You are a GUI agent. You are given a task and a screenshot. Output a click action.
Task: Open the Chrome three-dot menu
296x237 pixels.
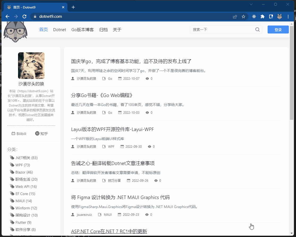pos(288,17)
